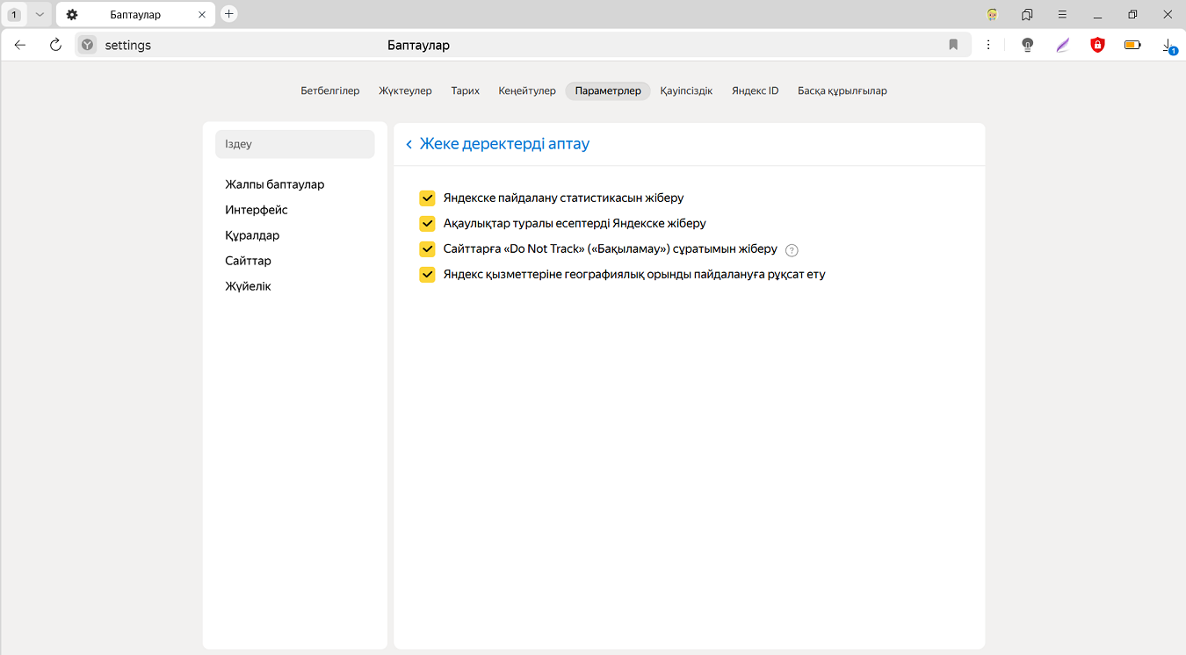Uncheck geographic location permission checkbox

[x=428, y=275]
